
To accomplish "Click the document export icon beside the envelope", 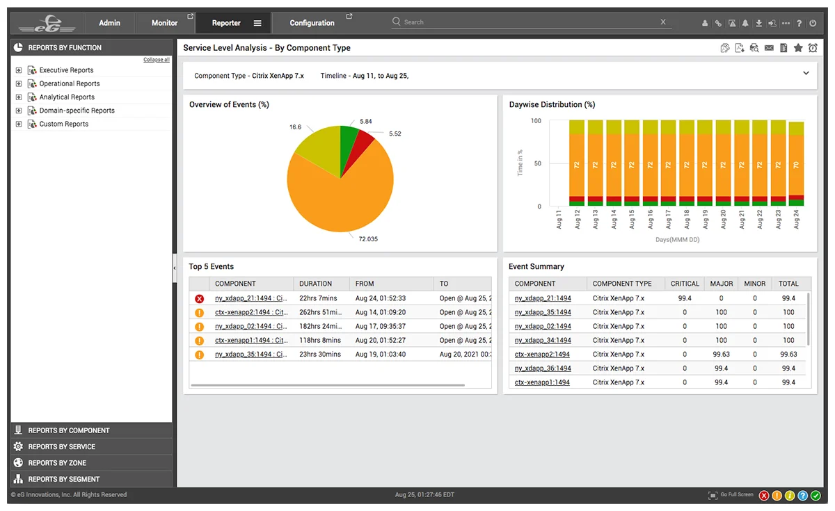I will pos(784,48).
